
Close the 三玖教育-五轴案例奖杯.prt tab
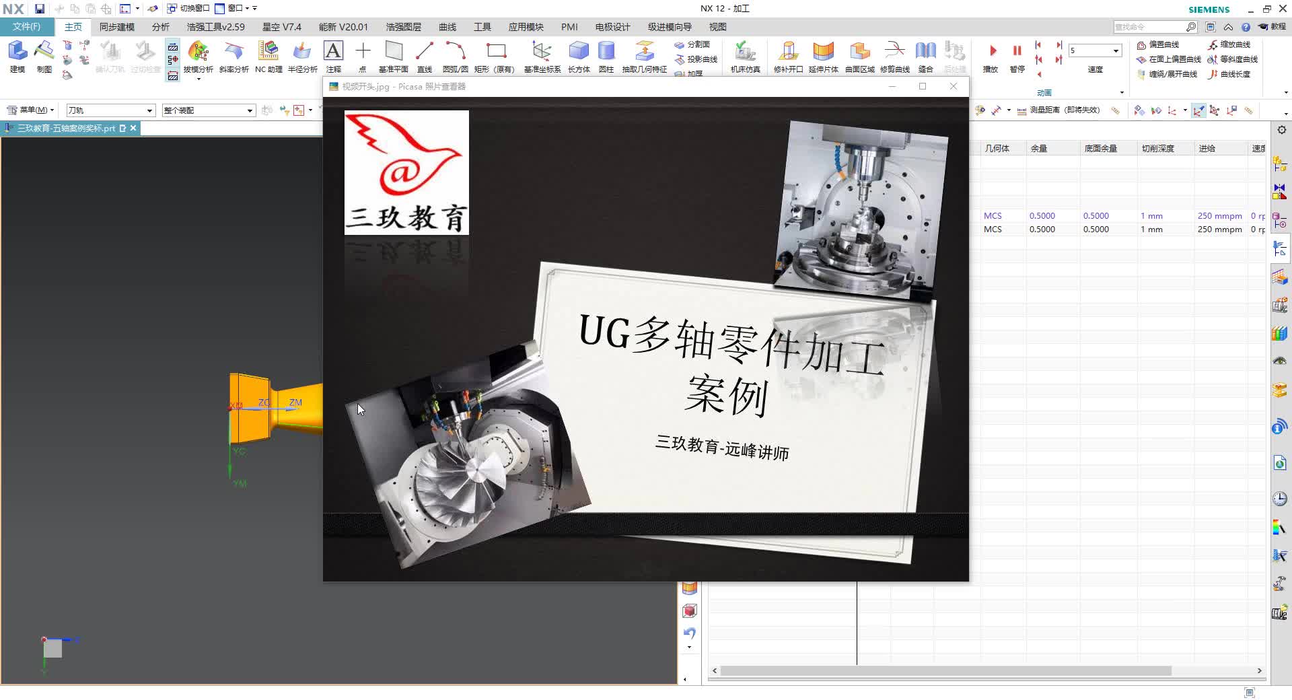click(133, 128)
